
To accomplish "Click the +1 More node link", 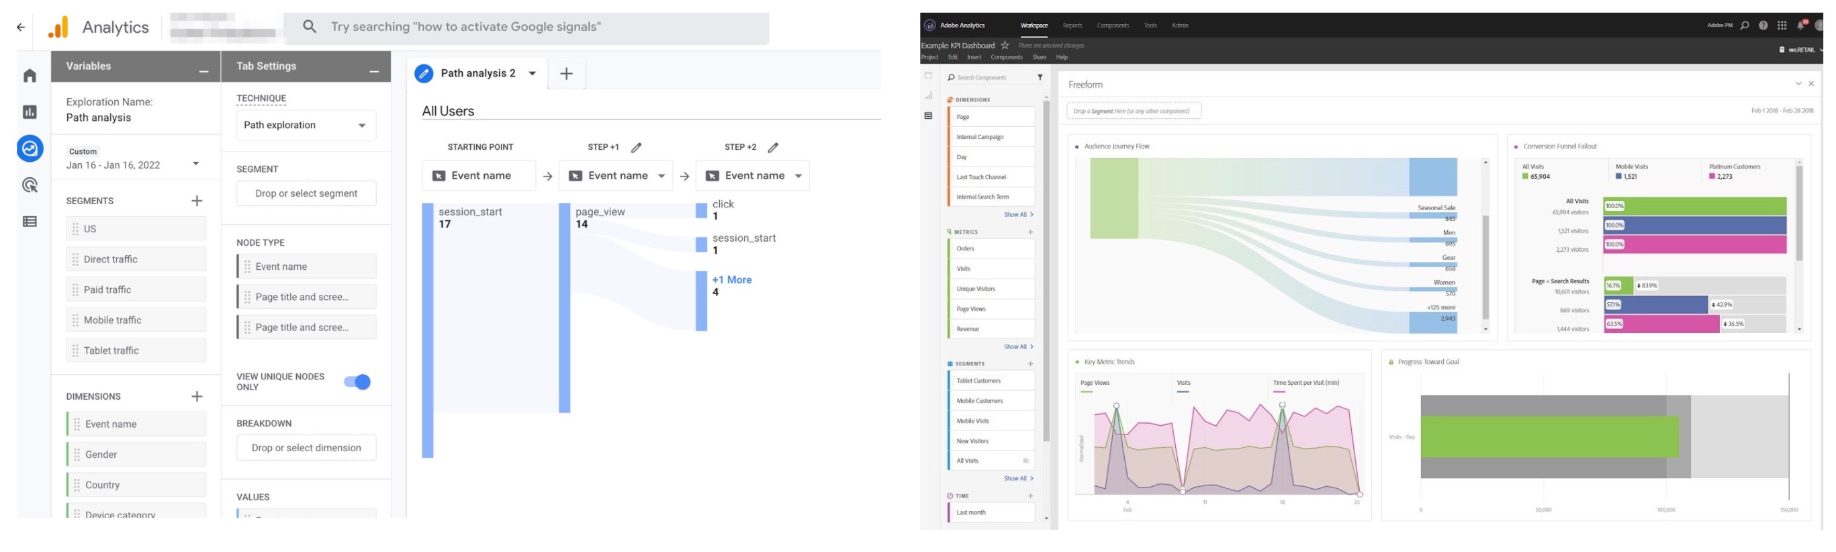I will coord(732,280).
